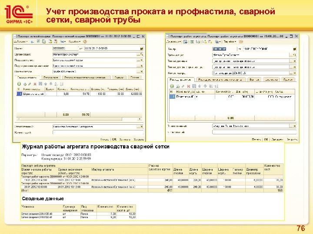
Task: Move row down in aggregate passport table
Action: (x=205, y=86)
